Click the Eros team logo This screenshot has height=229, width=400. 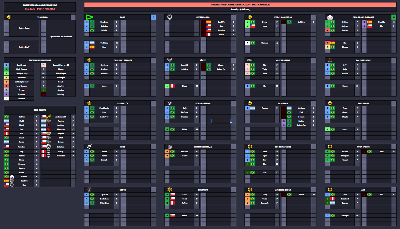(x=89, y=146)
